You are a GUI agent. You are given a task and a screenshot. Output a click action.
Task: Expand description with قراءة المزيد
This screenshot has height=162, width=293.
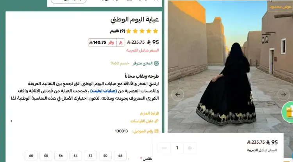(149, 113)
